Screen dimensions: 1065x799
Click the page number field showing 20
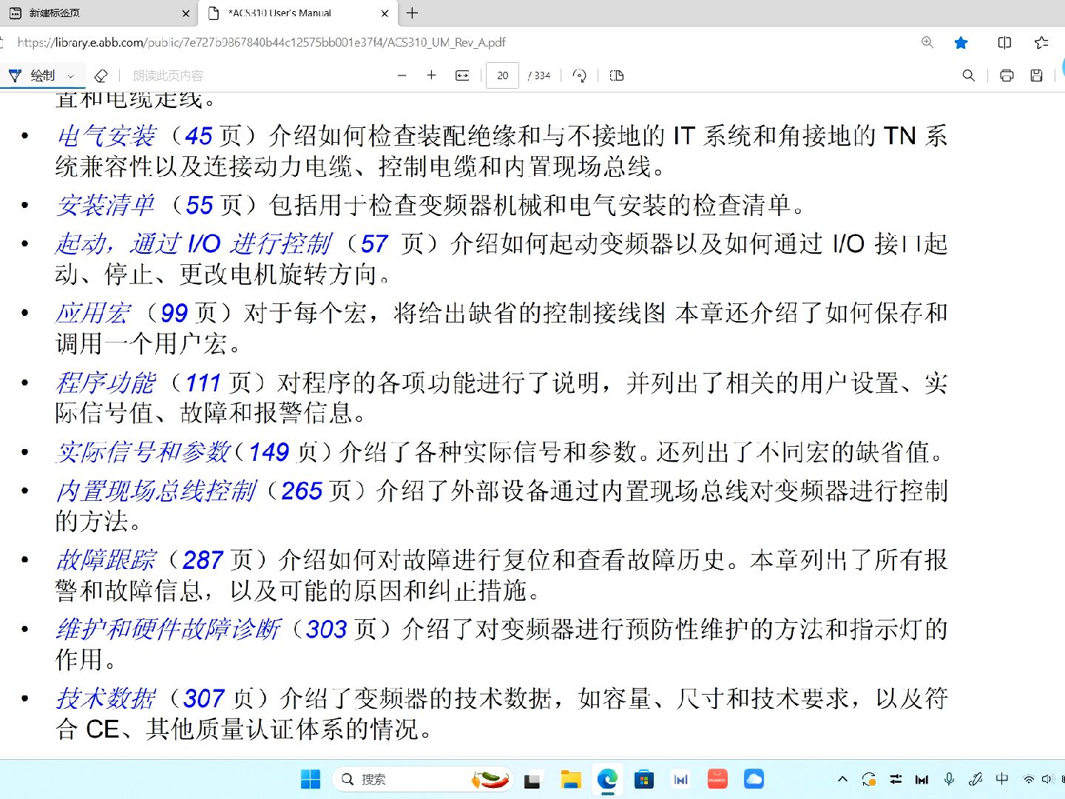502,75
